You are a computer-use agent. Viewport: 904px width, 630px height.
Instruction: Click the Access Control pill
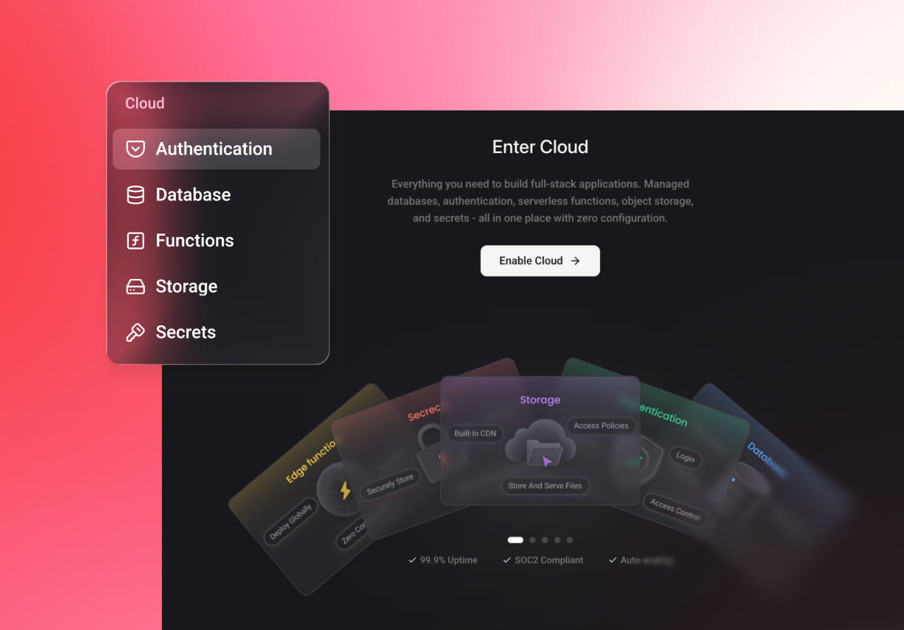tap(674, 509)
